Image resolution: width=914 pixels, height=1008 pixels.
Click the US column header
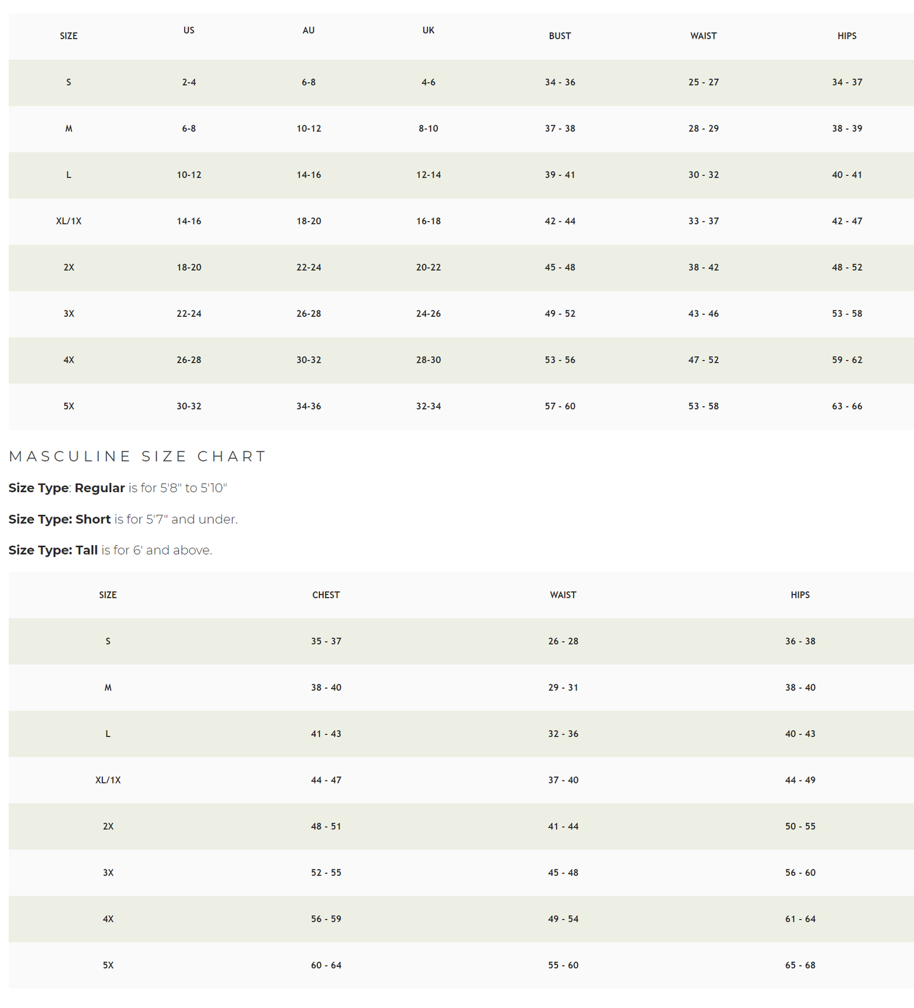coord(188,30)
